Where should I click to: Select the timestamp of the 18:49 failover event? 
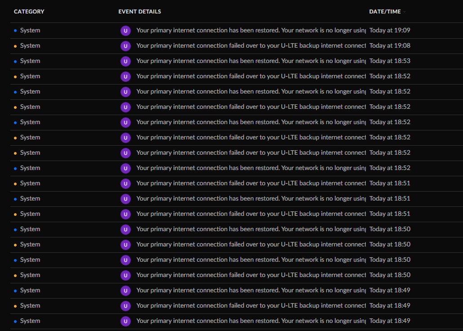coord(390,305)
